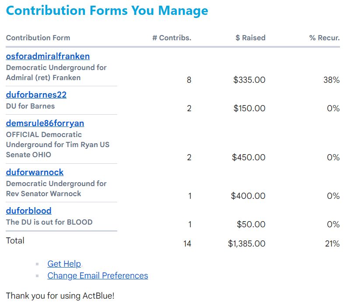Click the Contribution Forms You Manage heading

point(107,11)
